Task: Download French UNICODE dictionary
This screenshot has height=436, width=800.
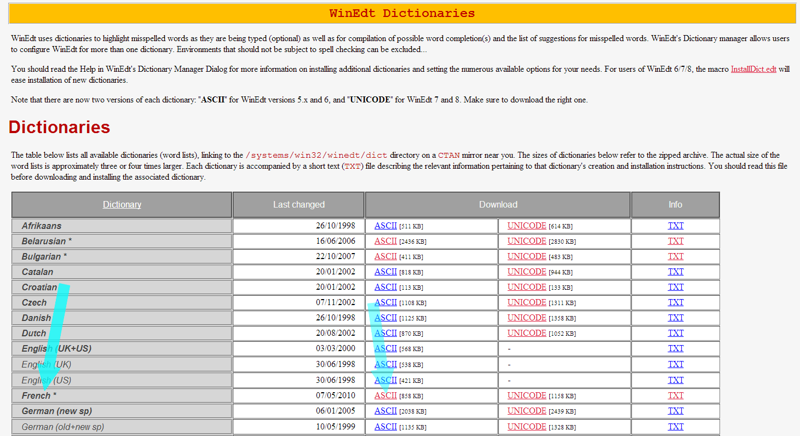Action: [x=527, y=395]
